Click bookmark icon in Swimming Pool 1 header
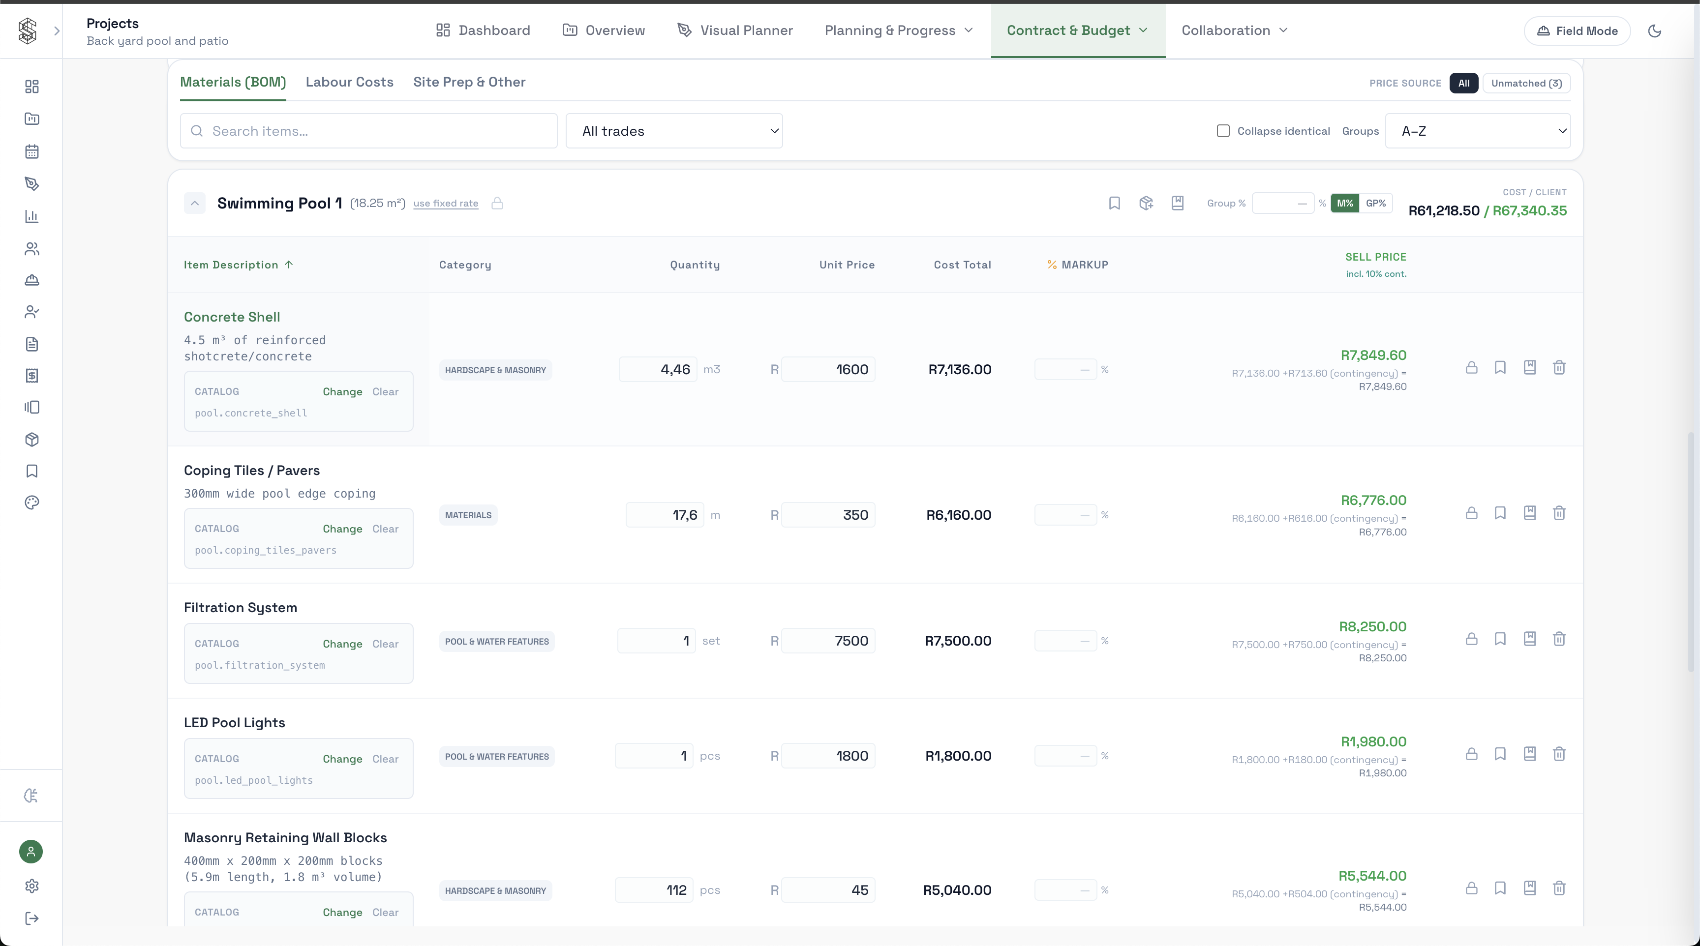Viewport: 1700px width, 946px height. [1114, 203]
